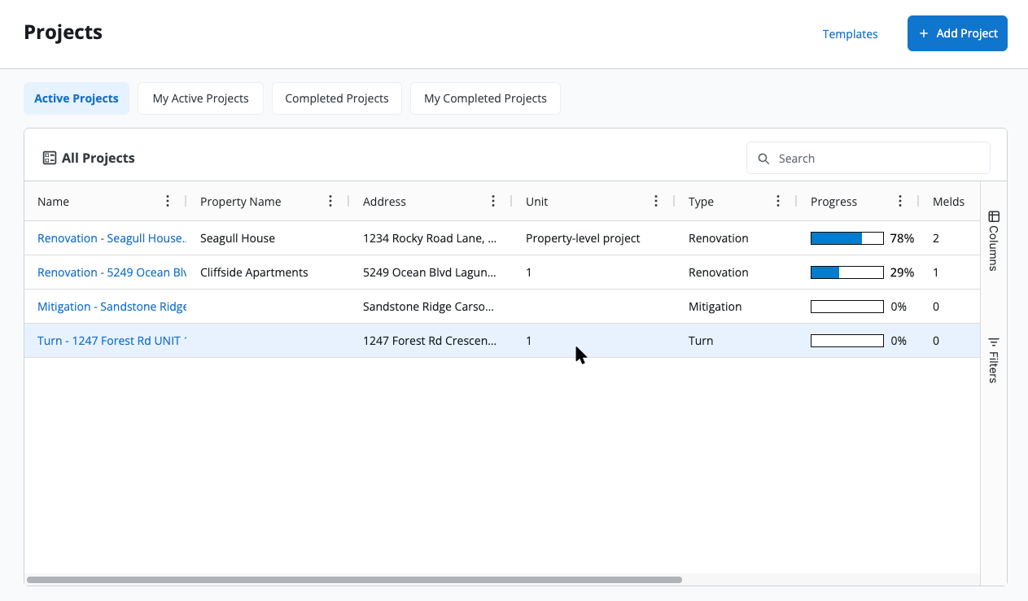Click the All Projects list icon
Viewport: 1028px width, 601px height.
[50, 158]
